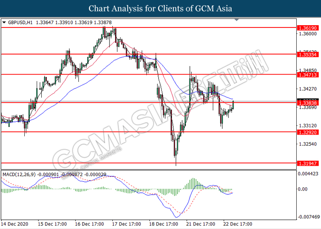Select the MACD(12,26,9) indicator label
This screenshot has width=321, height=229.
[x=19, y=174]
